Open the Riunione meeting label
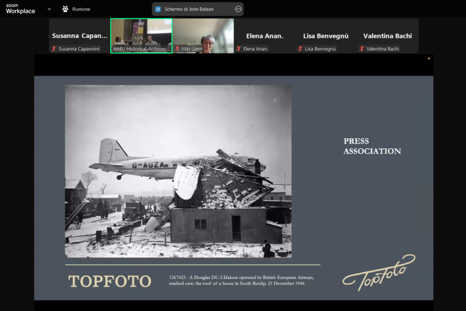Screen dimensions: 466x311 (81, 9)
